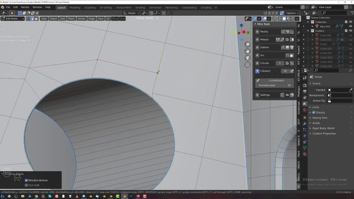Click the select tool arrow icon in header
The height and width of the screenshot is (199, 354).
pos(12,13)
